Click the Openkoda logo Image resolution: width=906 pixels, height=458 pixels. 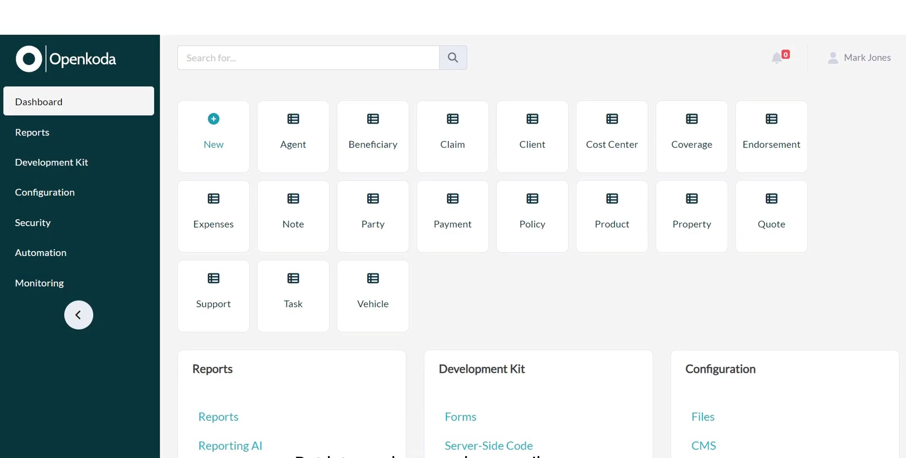(x=66, y=59)
